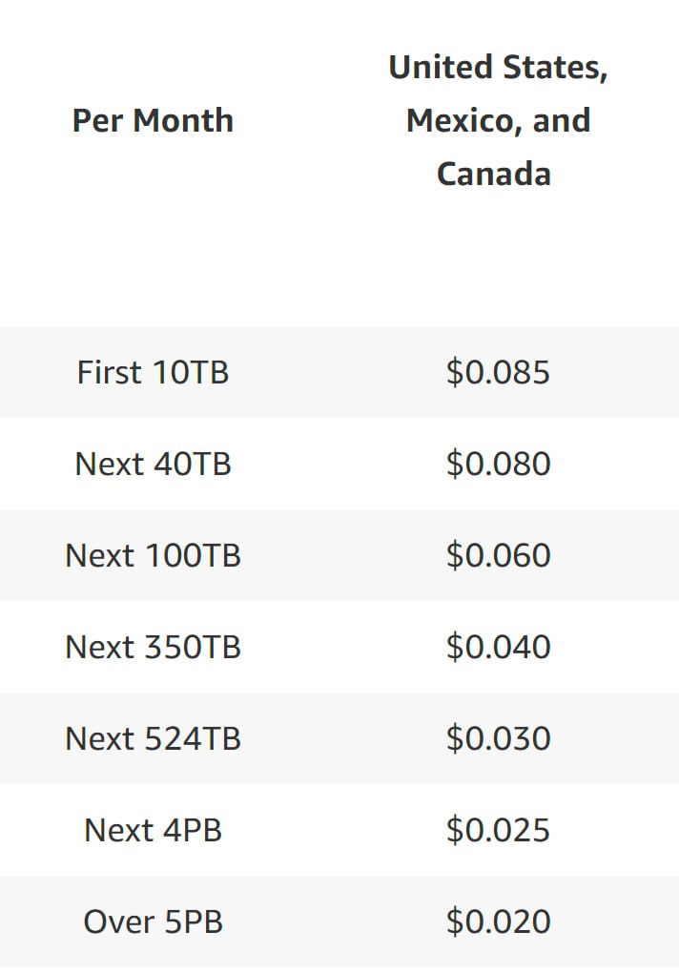Click United States, Mexico, and Canada header
This screenshot has height=973, width=679.
point(498,120)
